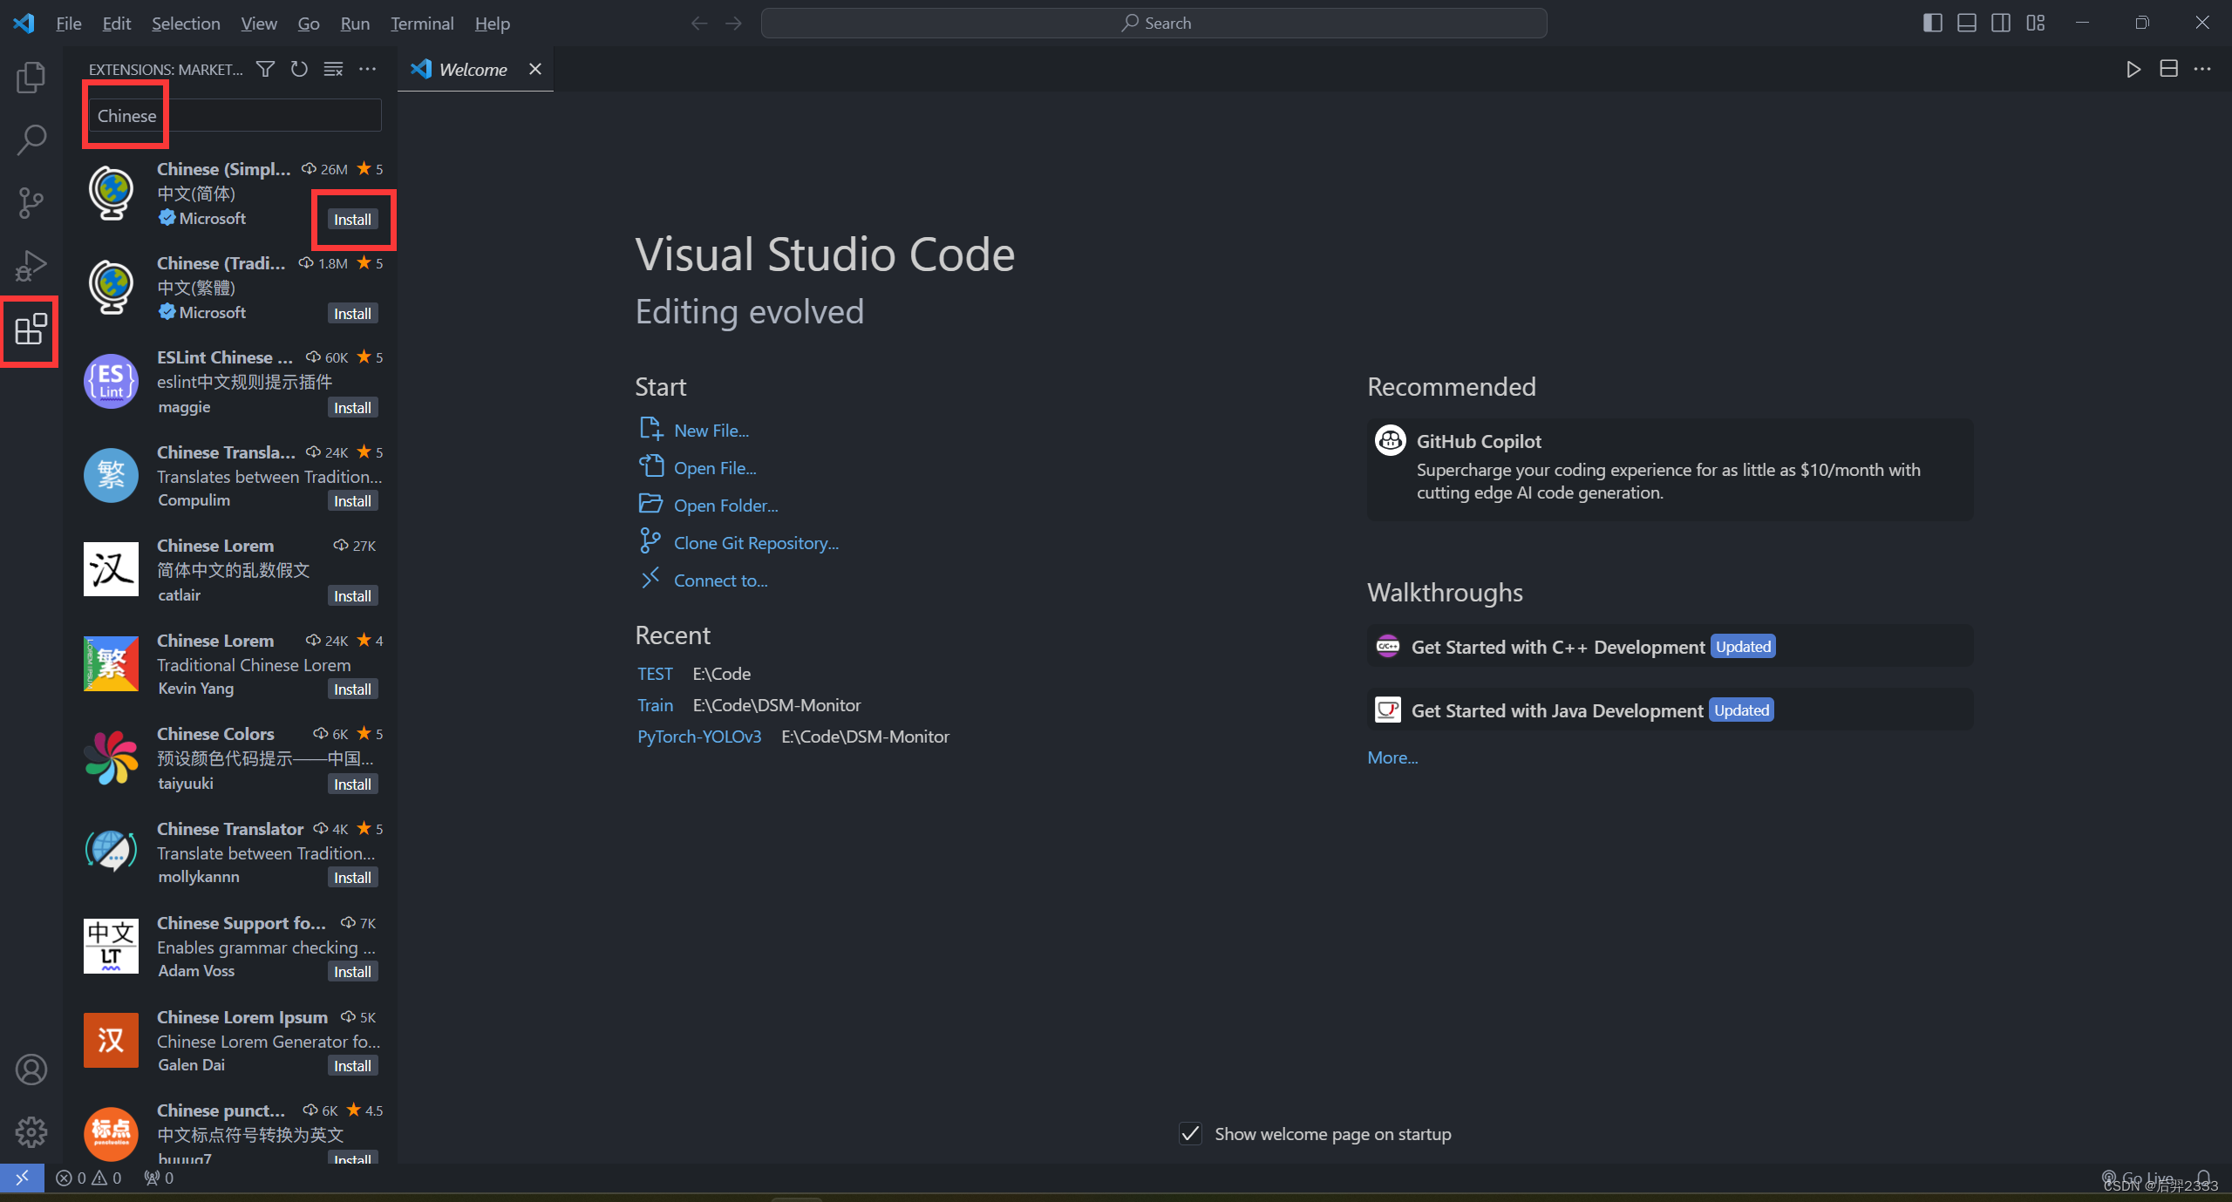2232x1202 pixels.
Task: Open Source Control view in activity bar
Action: tap(31, 202)
